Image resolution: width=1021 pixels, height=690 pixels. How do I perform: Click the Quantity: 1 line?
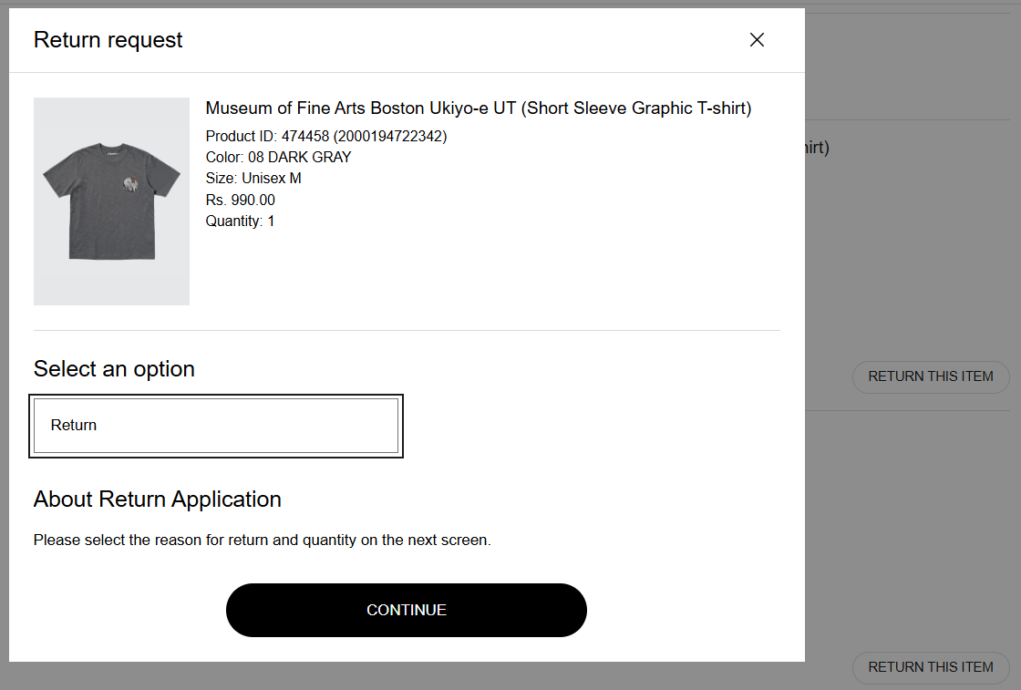[x=241, y=221]
